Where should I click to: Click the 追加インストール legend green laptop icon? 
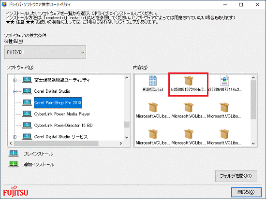[14, 164]
